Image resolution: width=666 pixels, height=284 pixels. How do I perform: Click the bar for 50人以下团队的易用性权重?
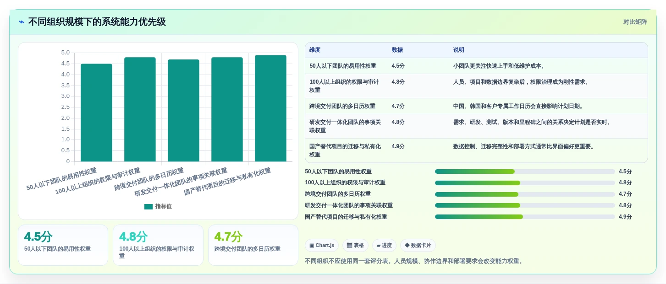coord(96,113)
